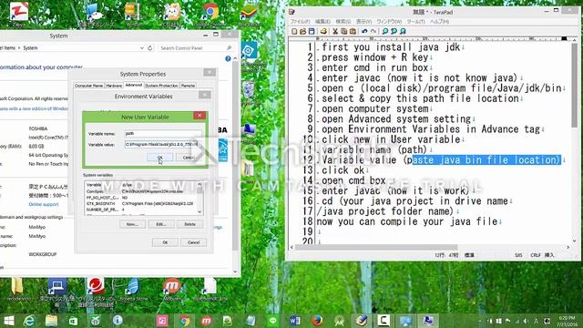Open Google Chrome desktop shortcut
Screen dimensions: 583x328
click(210, 15)
